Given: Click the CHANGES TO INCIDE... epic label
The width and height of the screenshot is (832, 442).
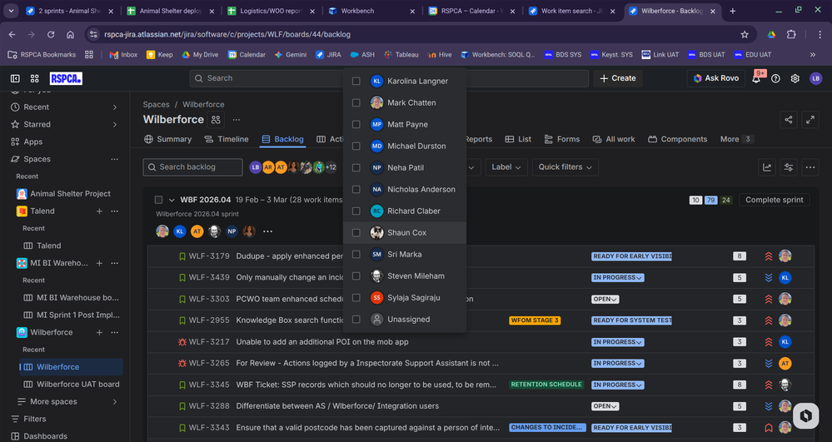Looking at the screenshot, I should pos(548,428).
